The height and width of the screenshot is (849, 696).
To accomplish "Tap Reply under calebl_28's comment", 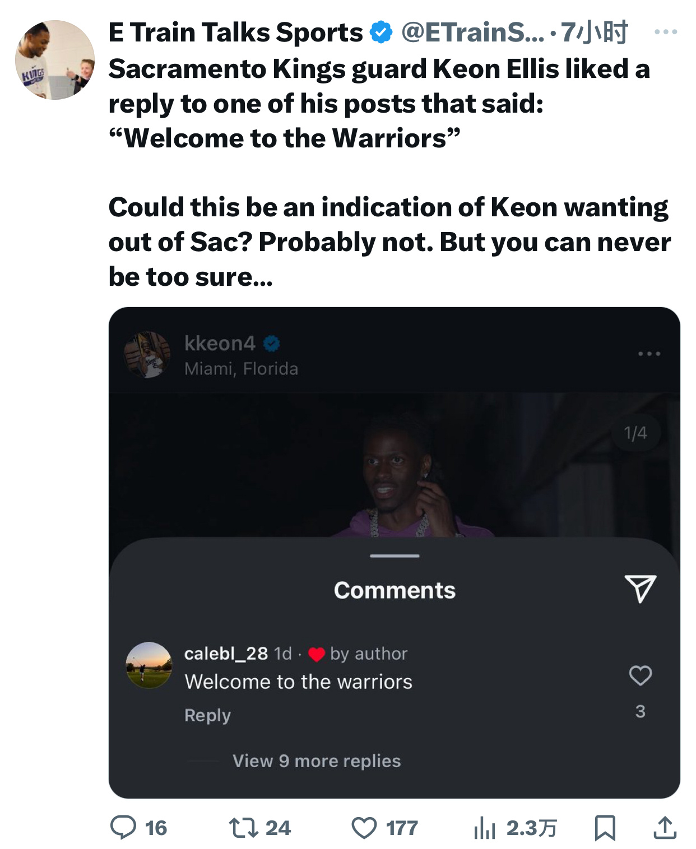I will (207, 715).
